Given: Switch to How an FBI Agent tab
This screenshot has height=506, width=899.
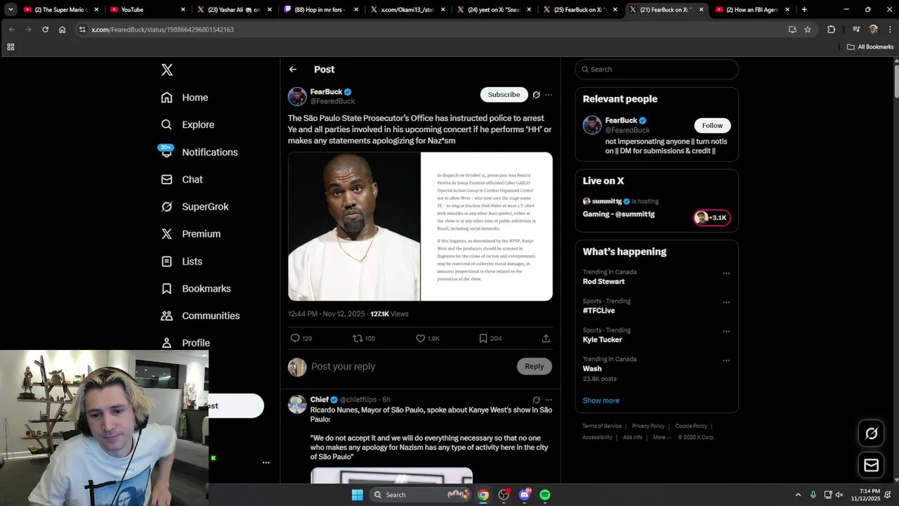Looking at the screenshot, I should tap(753, 10).
